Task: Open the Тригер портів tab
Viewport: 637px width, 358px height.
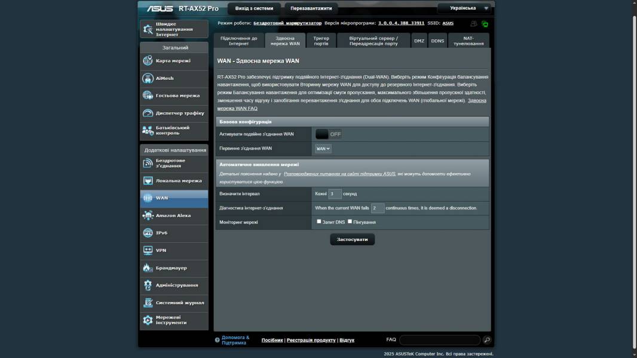Action: click(x=321, y=41)
